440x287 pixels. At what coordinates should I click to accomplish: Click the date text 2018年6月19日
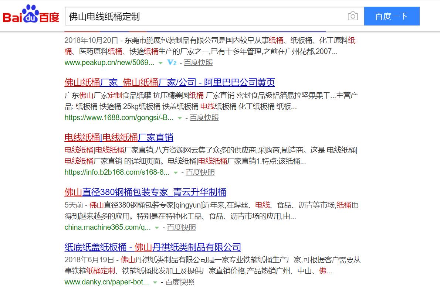(x=89, y=260)
